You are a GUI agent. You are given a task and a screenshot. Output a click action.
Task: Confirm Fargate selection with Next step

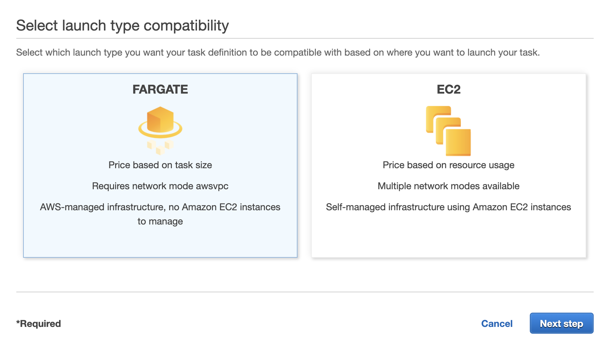561,323
